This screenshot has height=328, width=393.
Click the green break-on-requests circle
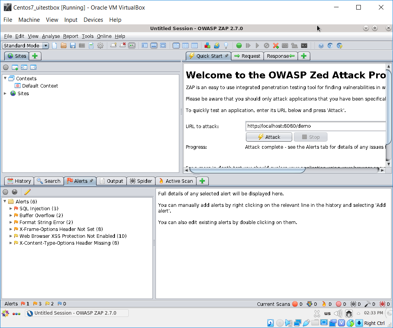(239, 45)
